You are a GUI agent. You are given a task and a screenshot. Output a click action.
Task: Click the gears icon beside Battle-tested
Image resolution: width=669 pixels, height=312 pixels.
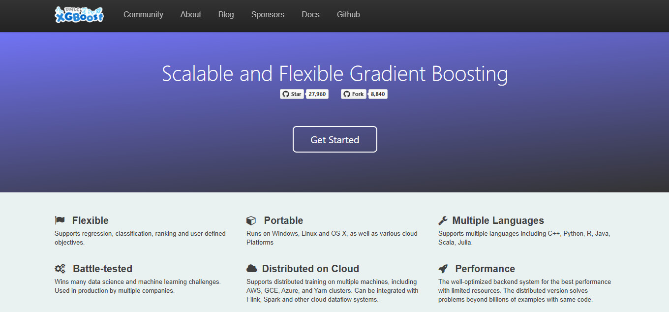[x=60, y=269]
